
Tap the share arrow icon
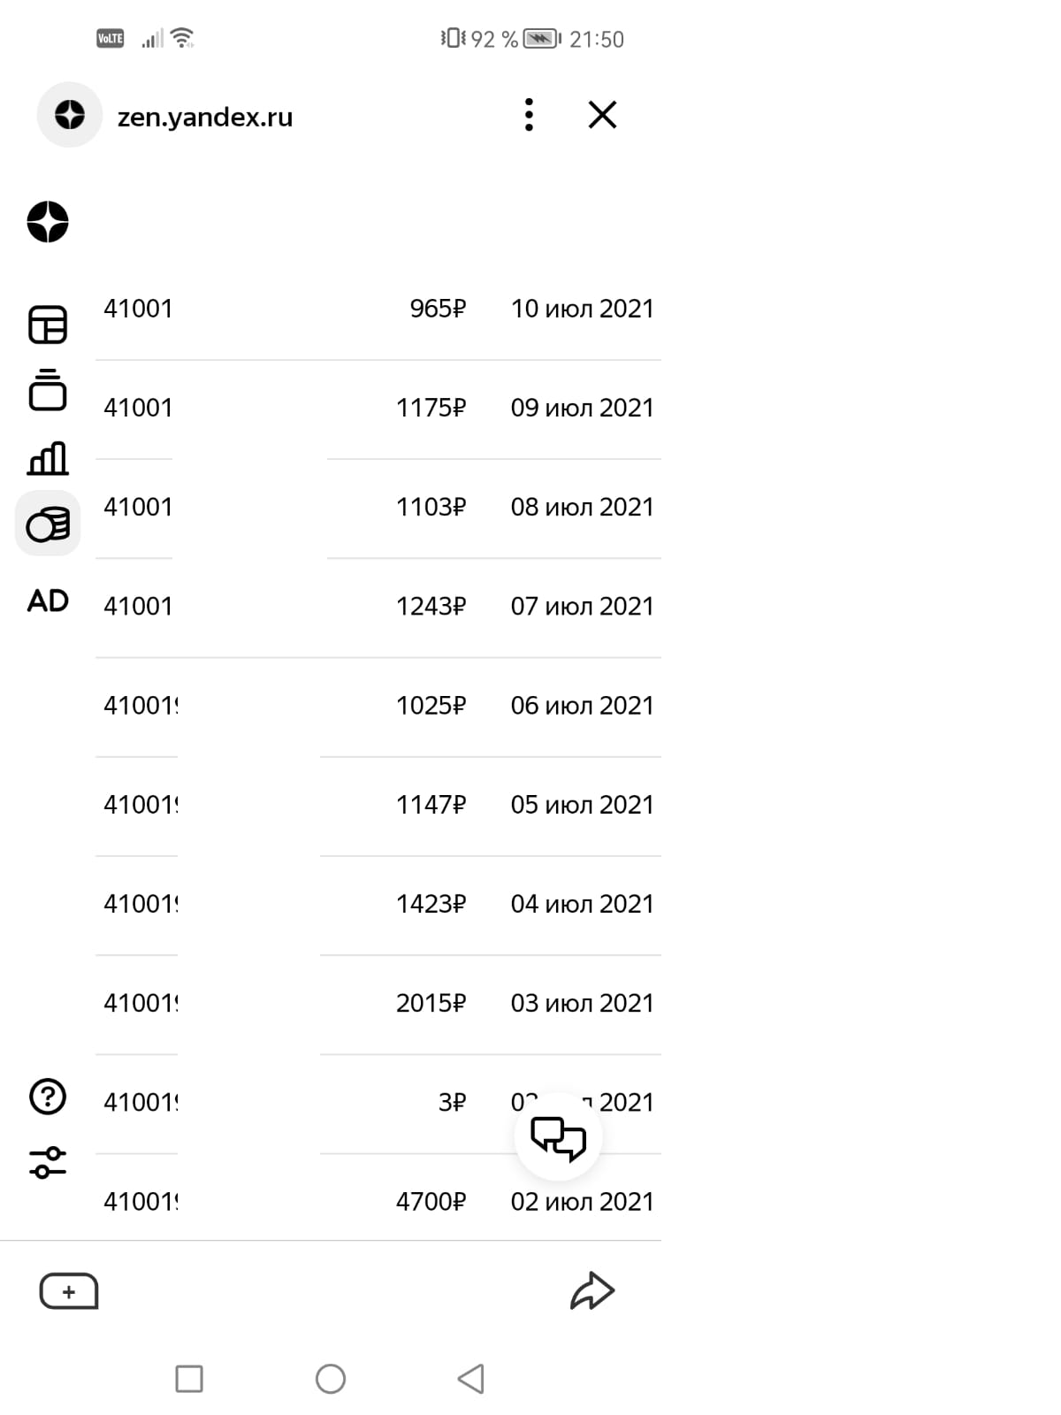click(592, 1290)
